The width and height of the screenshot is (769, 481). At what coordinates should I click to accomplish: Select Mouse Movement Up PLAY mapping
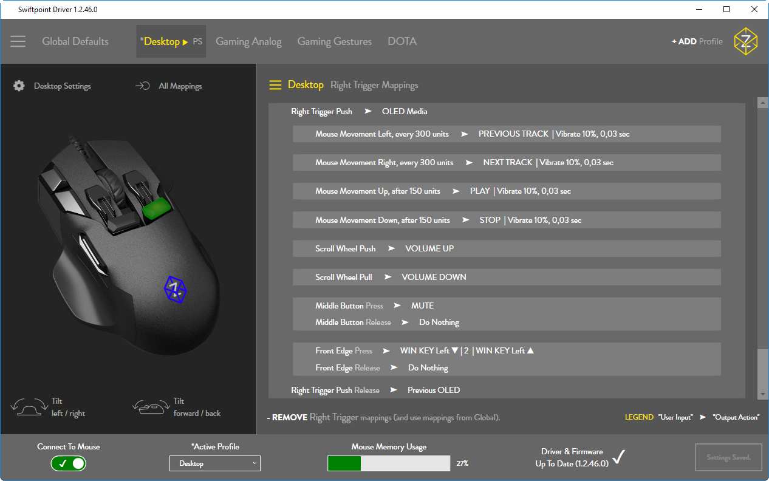507,191
